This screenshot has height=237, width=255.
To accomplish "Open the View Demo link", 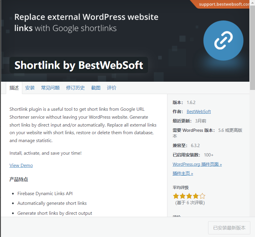I will (x=21, y=166).
